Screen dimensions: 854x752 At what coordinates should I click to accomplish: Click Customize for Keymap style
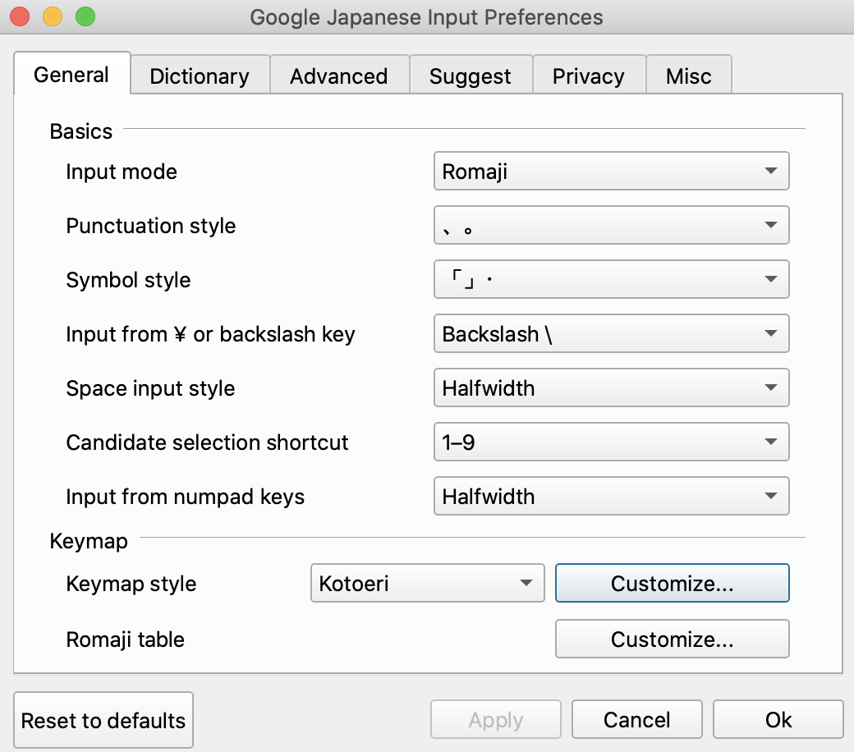coord(672,583)
